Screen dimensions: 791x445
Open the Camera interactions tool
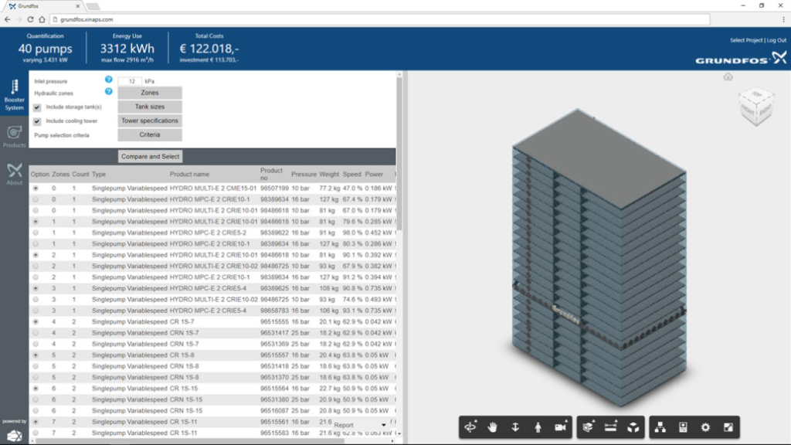click(561, 426)
